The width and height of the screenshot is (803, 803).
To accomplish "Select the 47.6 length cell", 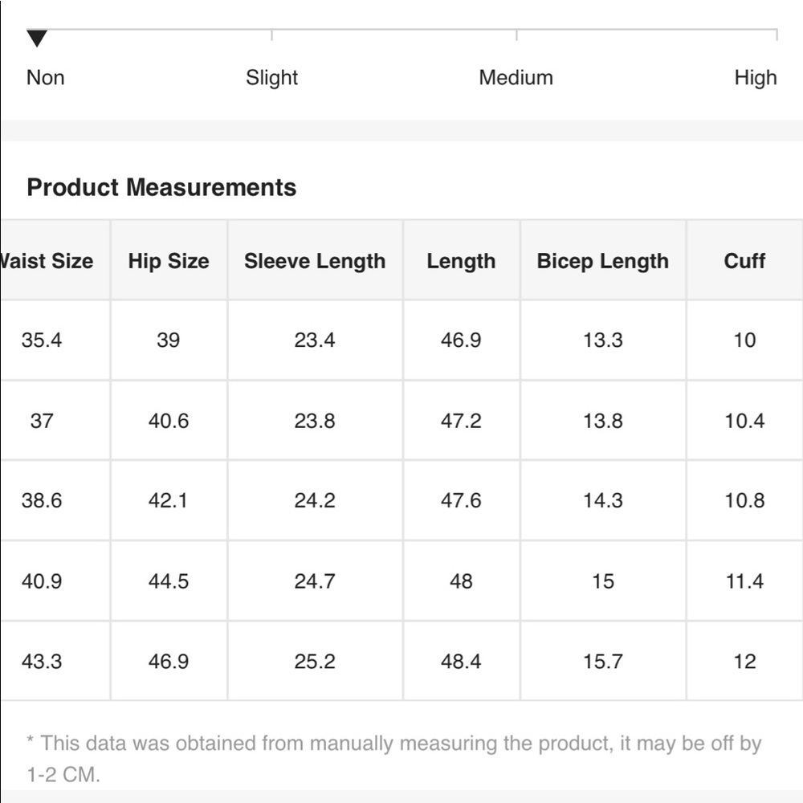I will pos(462,500).
